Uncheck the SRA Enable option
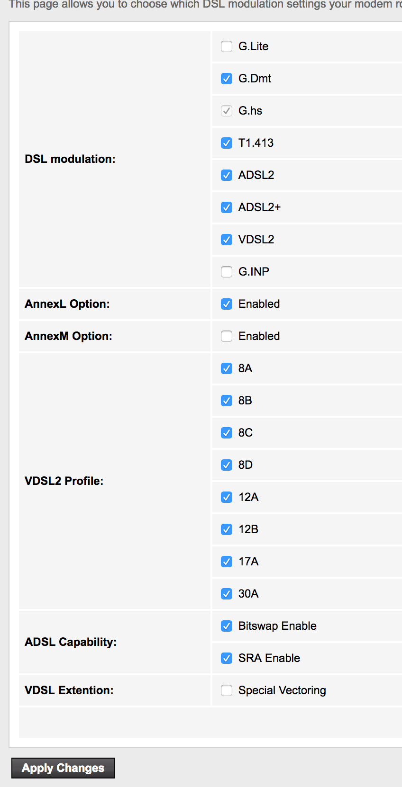Image resolution: width=402 pixels, height=787 pixels. pyautogui.click(x=227, y=658)
